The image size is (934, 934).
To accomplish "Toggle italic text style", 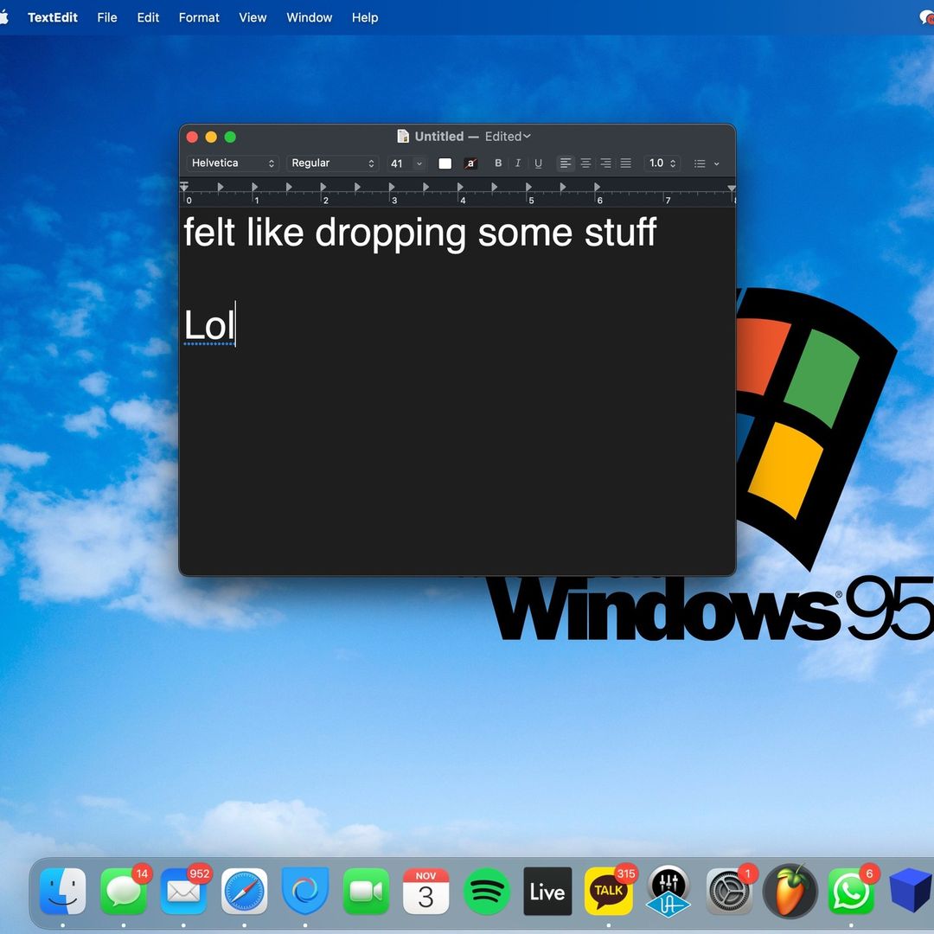I will [518, 163].
